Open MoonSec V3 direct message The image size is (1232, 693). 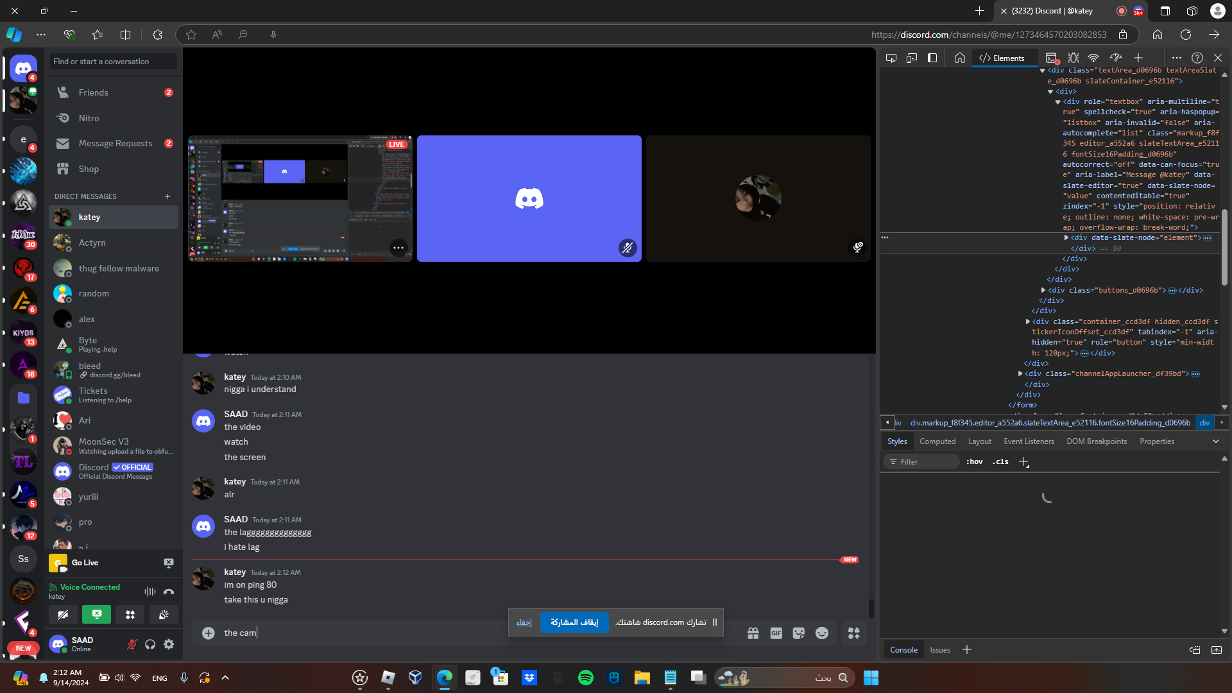click(x=114, y=446)
